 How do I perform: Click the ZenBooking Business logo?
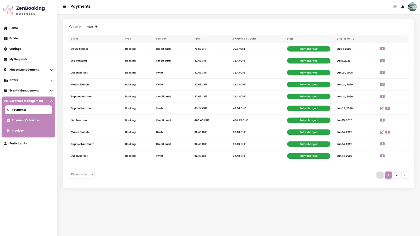(24, 10)
